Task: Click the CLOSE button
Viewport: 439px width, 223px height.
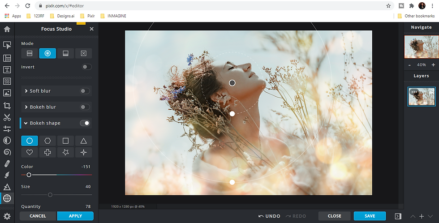Action: point(334,216)
